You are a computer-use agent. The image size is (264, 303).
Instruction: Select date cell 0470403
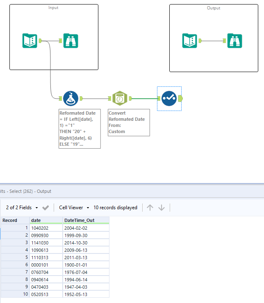[x=46, y=287]
